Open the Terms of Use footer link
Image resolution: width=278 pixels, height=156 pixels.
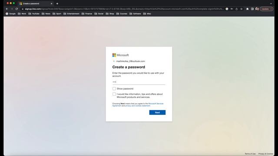(250, 154)
